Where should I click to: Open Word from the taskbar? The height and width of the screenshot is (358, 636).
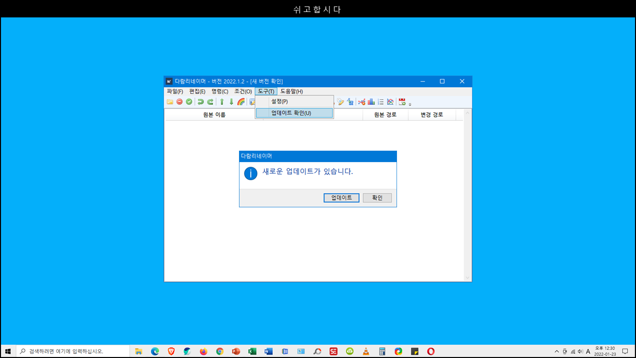click(x=268, y=351)
